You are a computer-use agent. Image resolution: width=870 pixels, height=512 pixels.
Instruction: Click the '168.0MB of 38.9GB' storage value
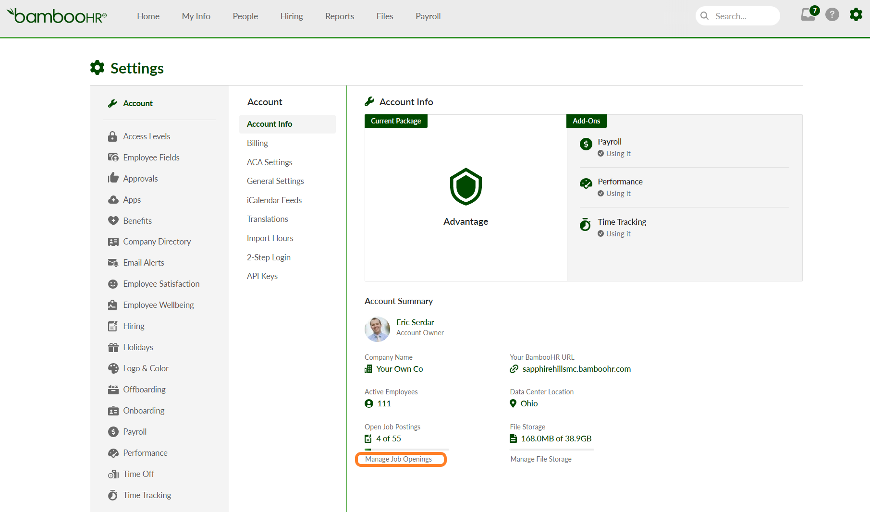coord(556,439)
